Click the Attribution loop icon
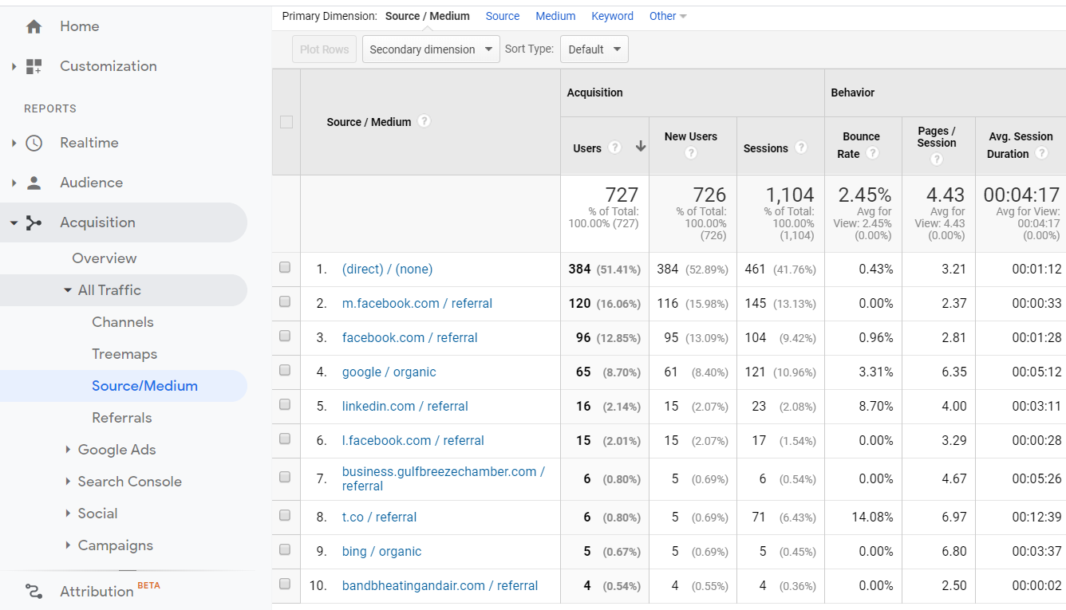The image size is (1066, 610). click(x=34, y=591)
